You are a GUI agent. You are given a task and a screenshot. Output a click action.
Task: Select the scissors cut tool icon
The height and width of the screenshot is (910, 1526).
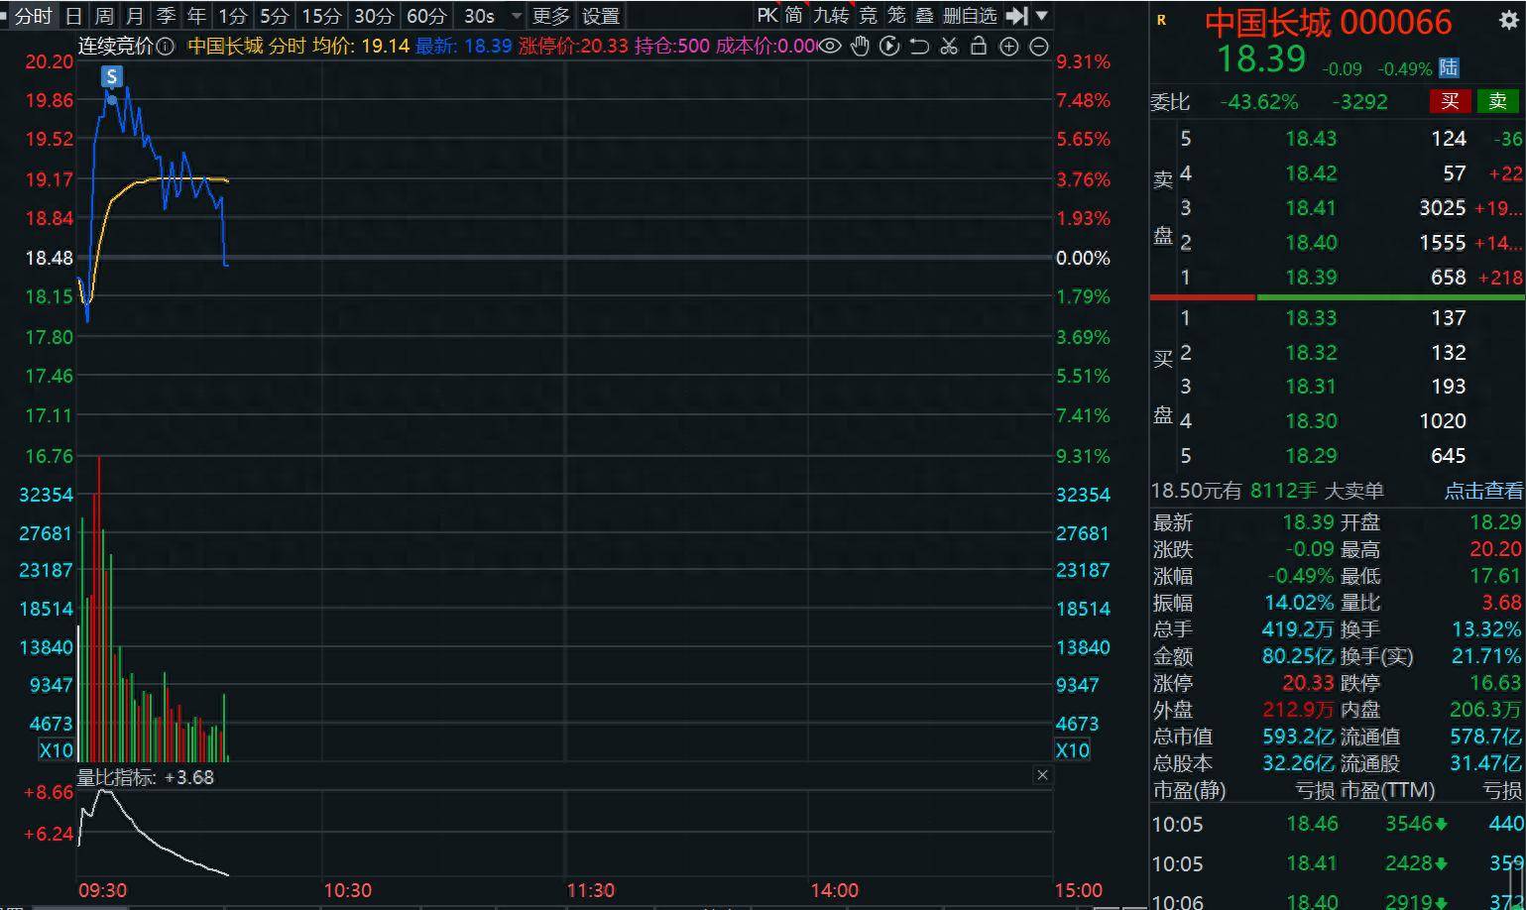click(949, 46)
